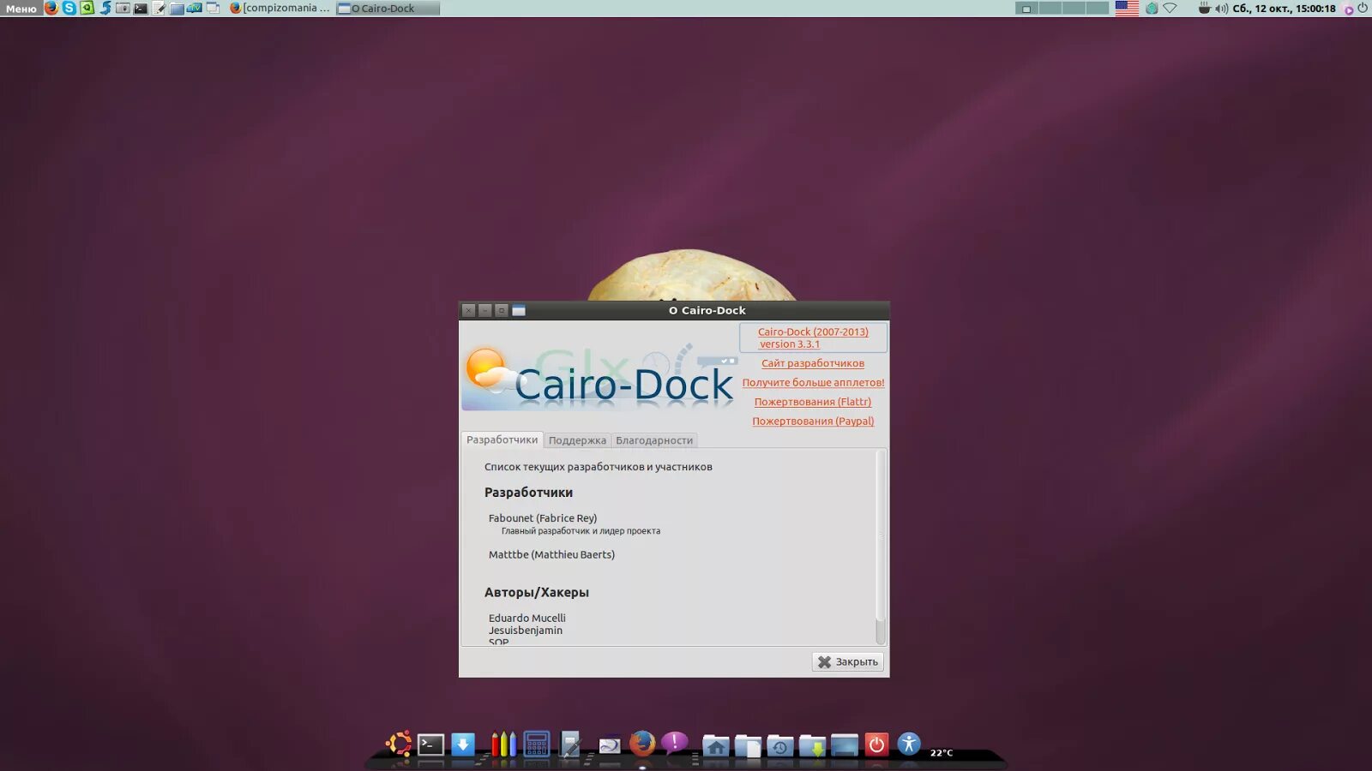
Task: Open Skype from the top panel
Action: coord(69,8)
